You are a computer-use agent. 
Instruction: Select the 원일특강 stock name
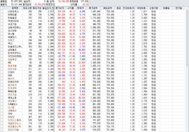[x=12, y=59]
